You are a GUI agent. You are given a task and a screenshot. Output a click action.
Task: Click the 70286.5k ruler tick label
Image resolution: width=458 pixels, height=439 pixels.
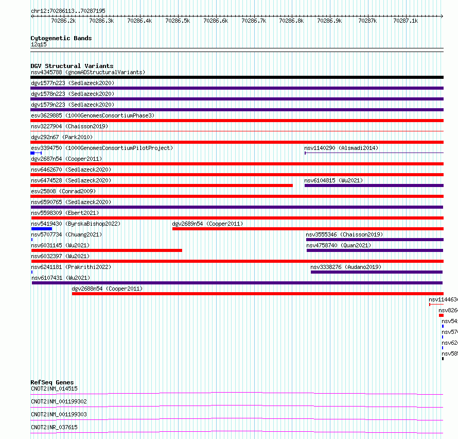click(x=178, y=21)
